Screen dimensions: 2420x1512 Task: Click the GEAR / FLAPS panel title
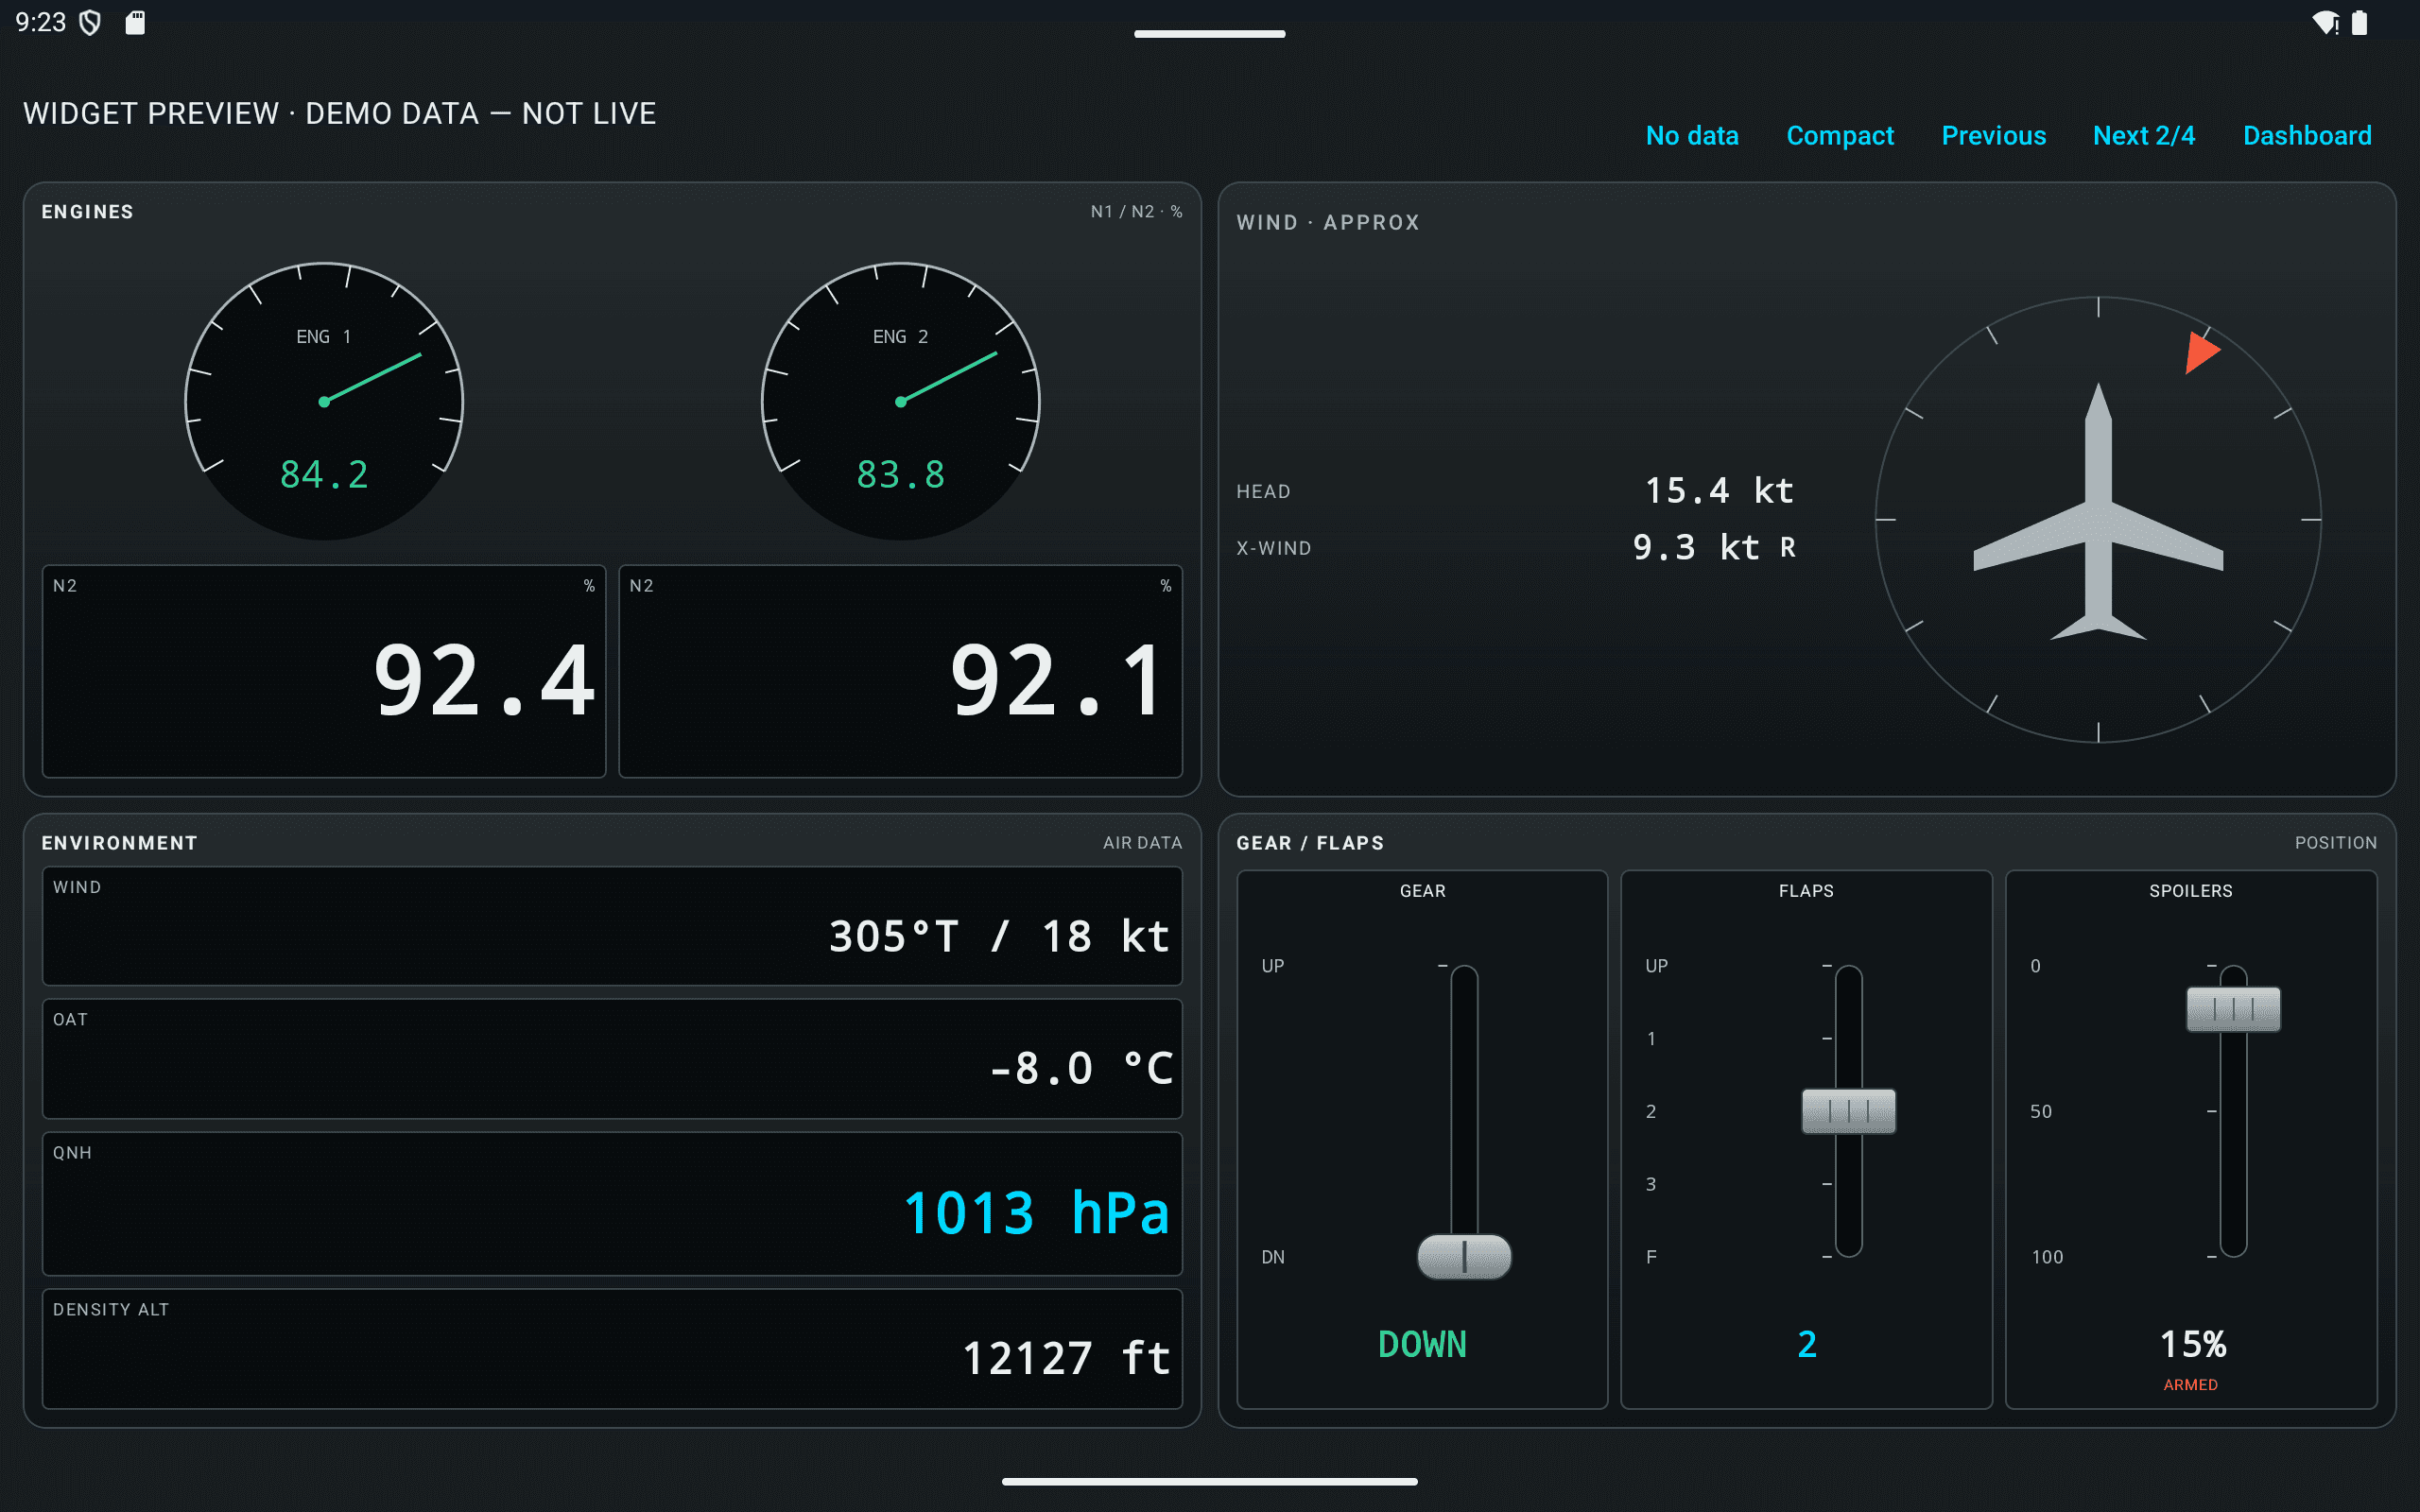point(1310,842)
